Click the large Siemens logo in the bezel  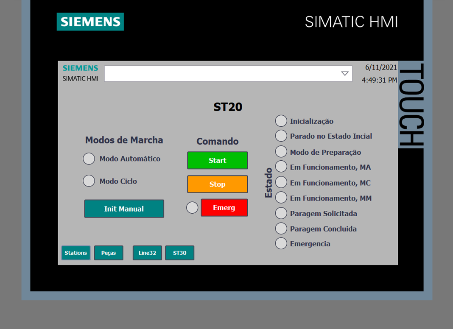click(90, 22)
